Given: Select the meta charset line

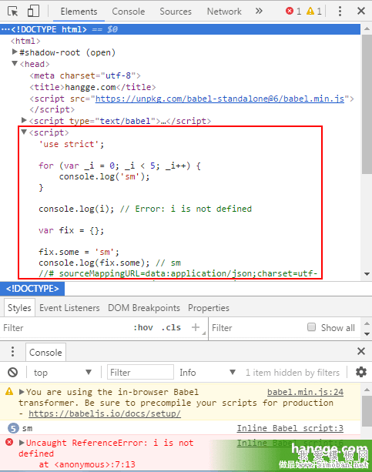Looking at the screenshot, I should click(85, 75).
